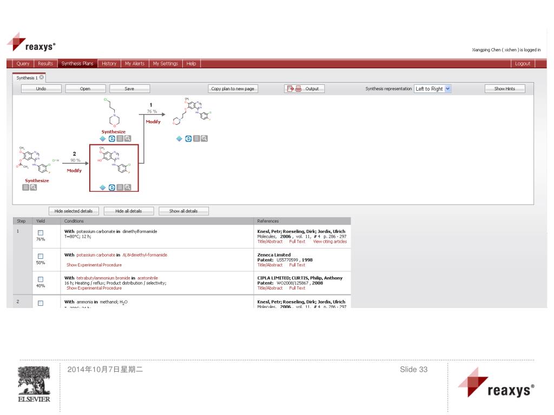
Task: Click the magnifier icon under the acetate starting material
Action: 33,188
